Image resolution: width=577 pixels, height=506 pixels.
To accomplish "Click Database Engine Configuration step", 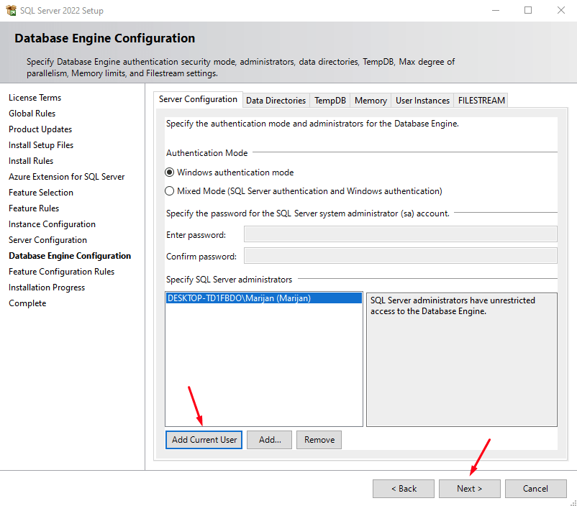I will [x=70, y=256].
